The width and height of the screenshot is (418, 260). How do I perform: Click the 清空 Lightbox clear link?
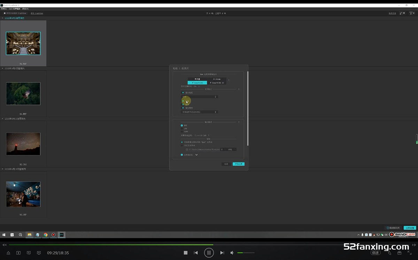pos(37,13)
